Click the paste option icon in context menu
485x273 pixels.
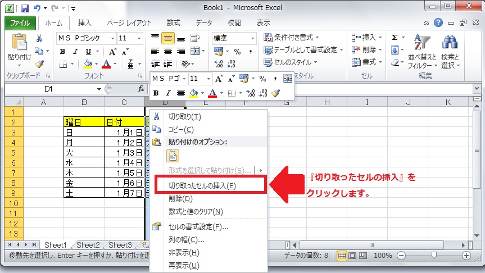click(x=173, y=156)
